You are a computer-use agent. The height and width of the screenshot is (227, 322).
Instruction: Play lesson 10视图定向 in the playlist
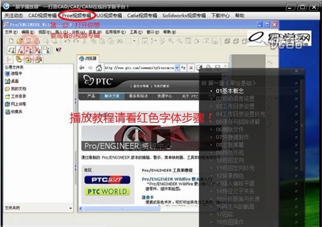click(x=230, y=161)
